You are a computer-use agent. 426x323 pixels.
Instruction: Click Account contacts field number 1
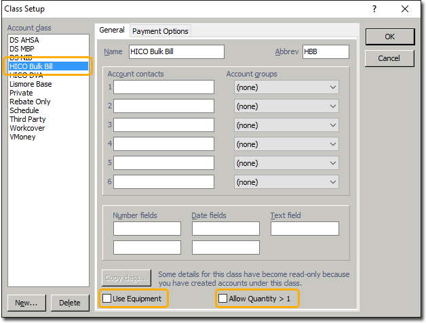[163, 87]
